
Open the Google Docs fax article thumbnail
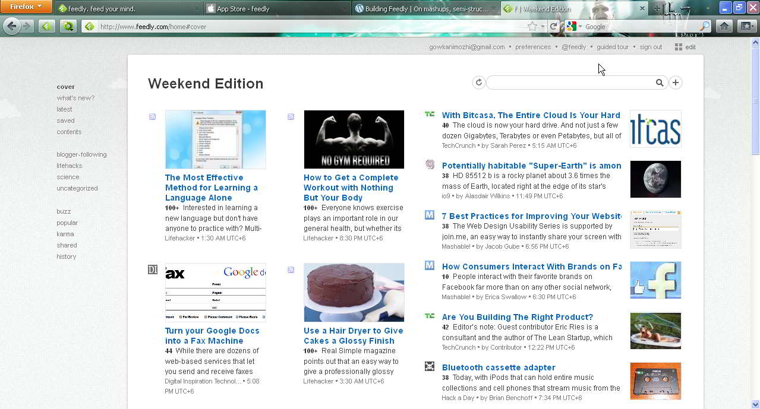coord(216,293)
